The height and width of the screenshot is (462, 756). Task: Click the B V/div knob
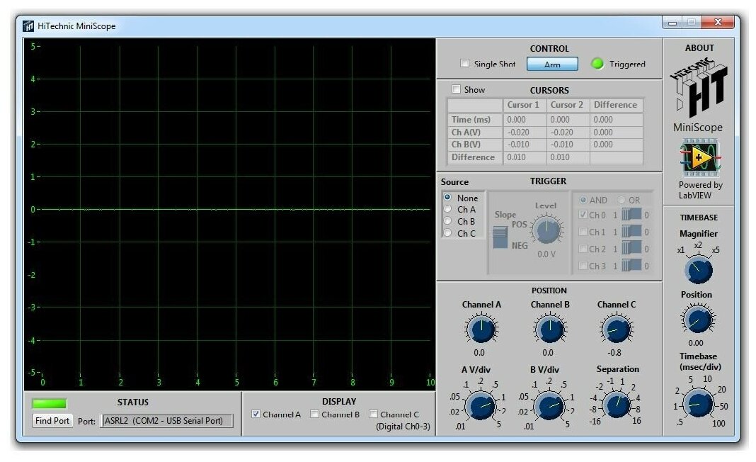coord(549,406)
